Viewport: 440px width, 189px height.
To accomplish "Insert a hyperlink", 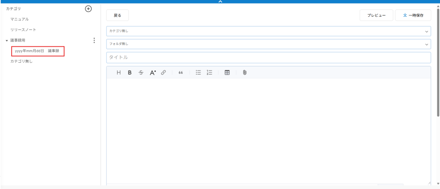I will [x=163, y=73].
